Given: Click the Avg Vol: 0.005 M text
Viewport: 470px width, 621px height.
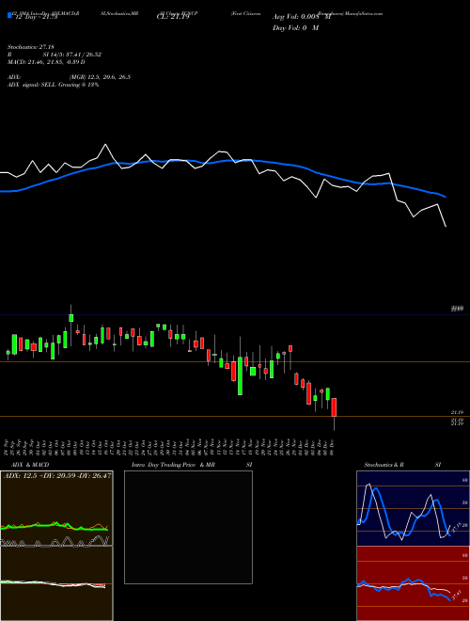Looking at the screenshot, I should pos(302,17).
